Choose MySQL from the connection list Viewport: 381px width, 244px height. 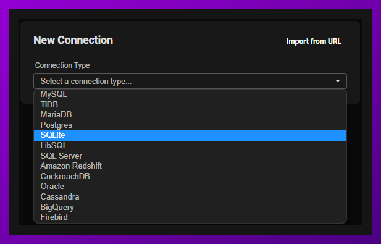(190, 95)
